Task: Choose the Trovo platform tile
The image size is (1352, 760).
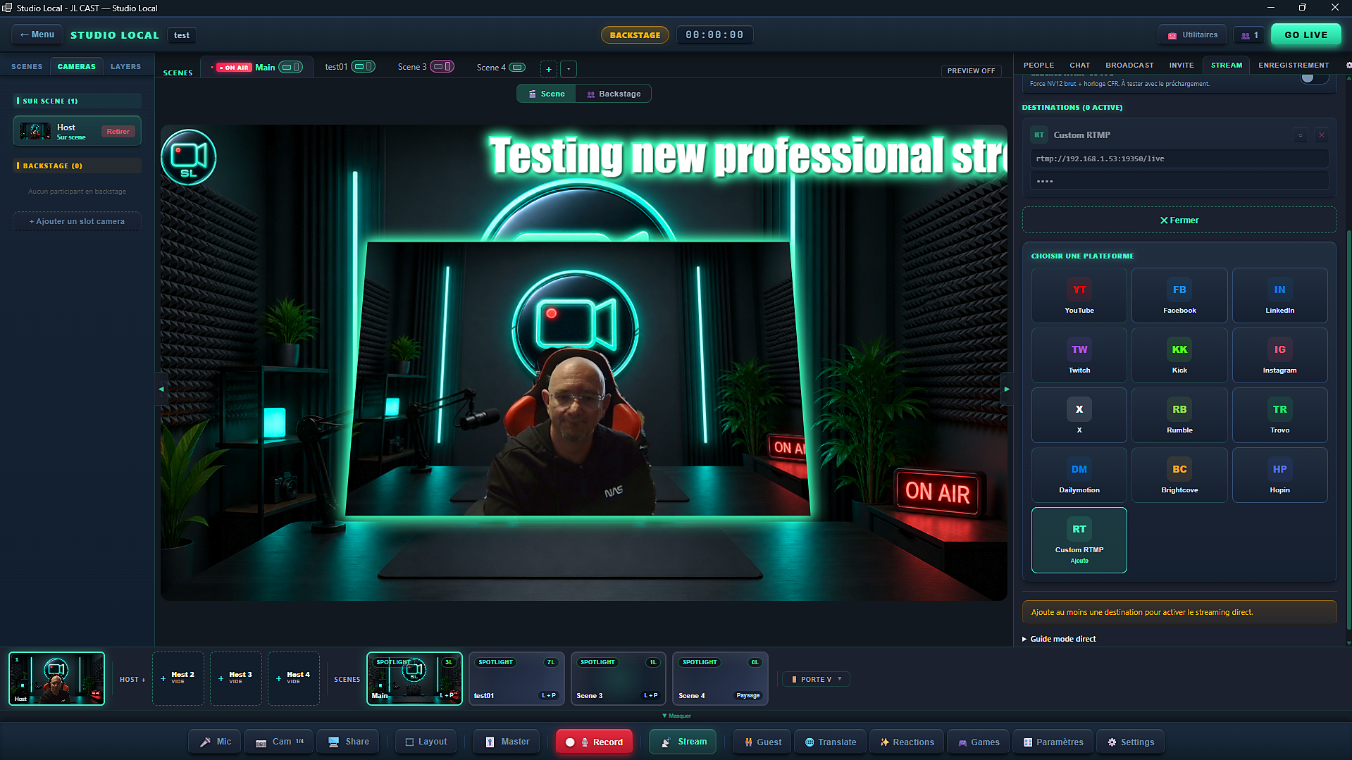Action: click(1279, 415)
